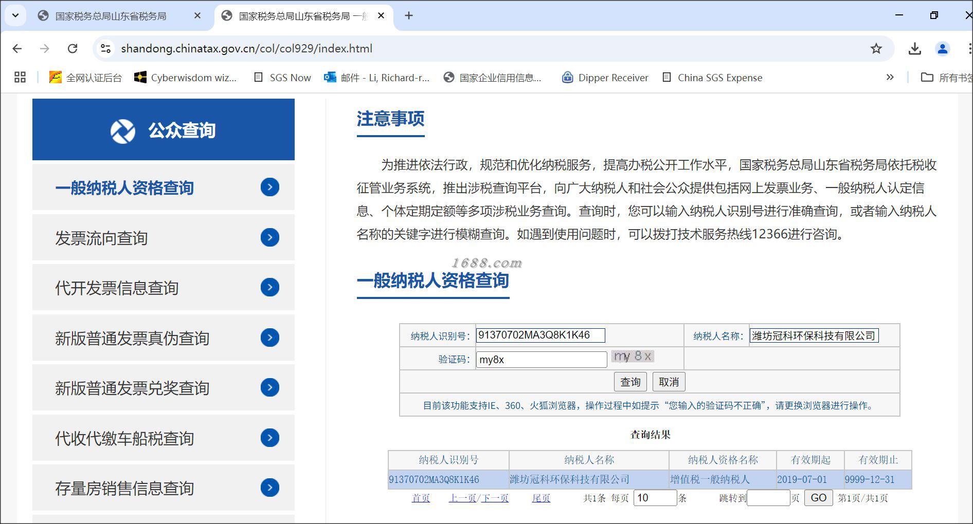
Task: Edit the 每页 rows count field
Action: pyautogui.click(x=655, y=498)
